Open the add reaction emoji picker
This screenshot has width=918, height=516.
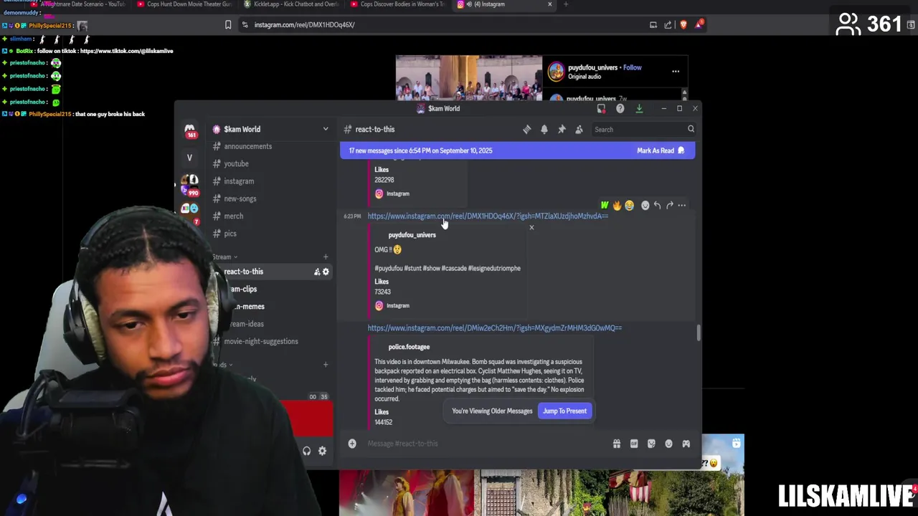pyautogui.click(x=645, y=206)
